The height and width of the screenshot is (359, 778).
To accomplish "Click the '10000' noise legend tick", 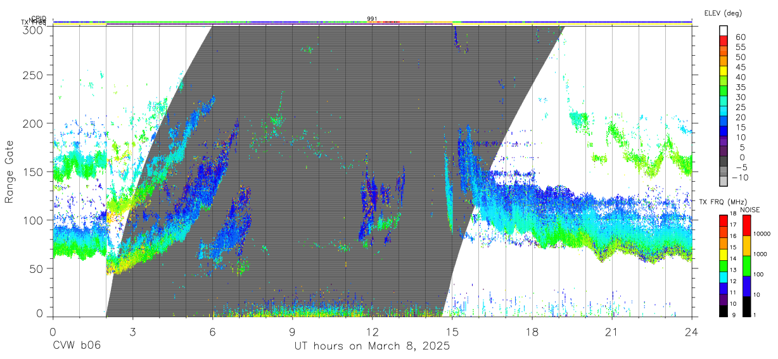I will click(762, 234).
